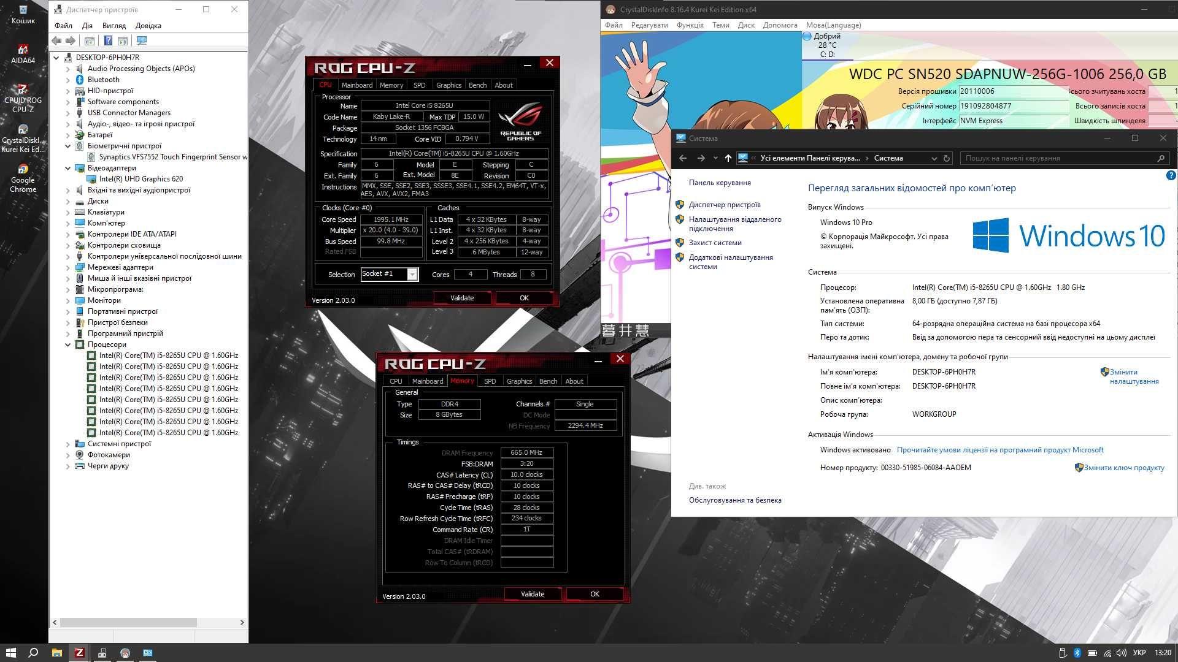Click the Windows Start button
The width and height of the screenshot is (1178, 662).
(x=10, y=653)
